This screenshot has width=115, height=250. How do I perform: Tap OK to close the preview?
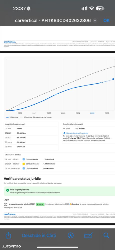pyautogui.click(x=106, y=21)
